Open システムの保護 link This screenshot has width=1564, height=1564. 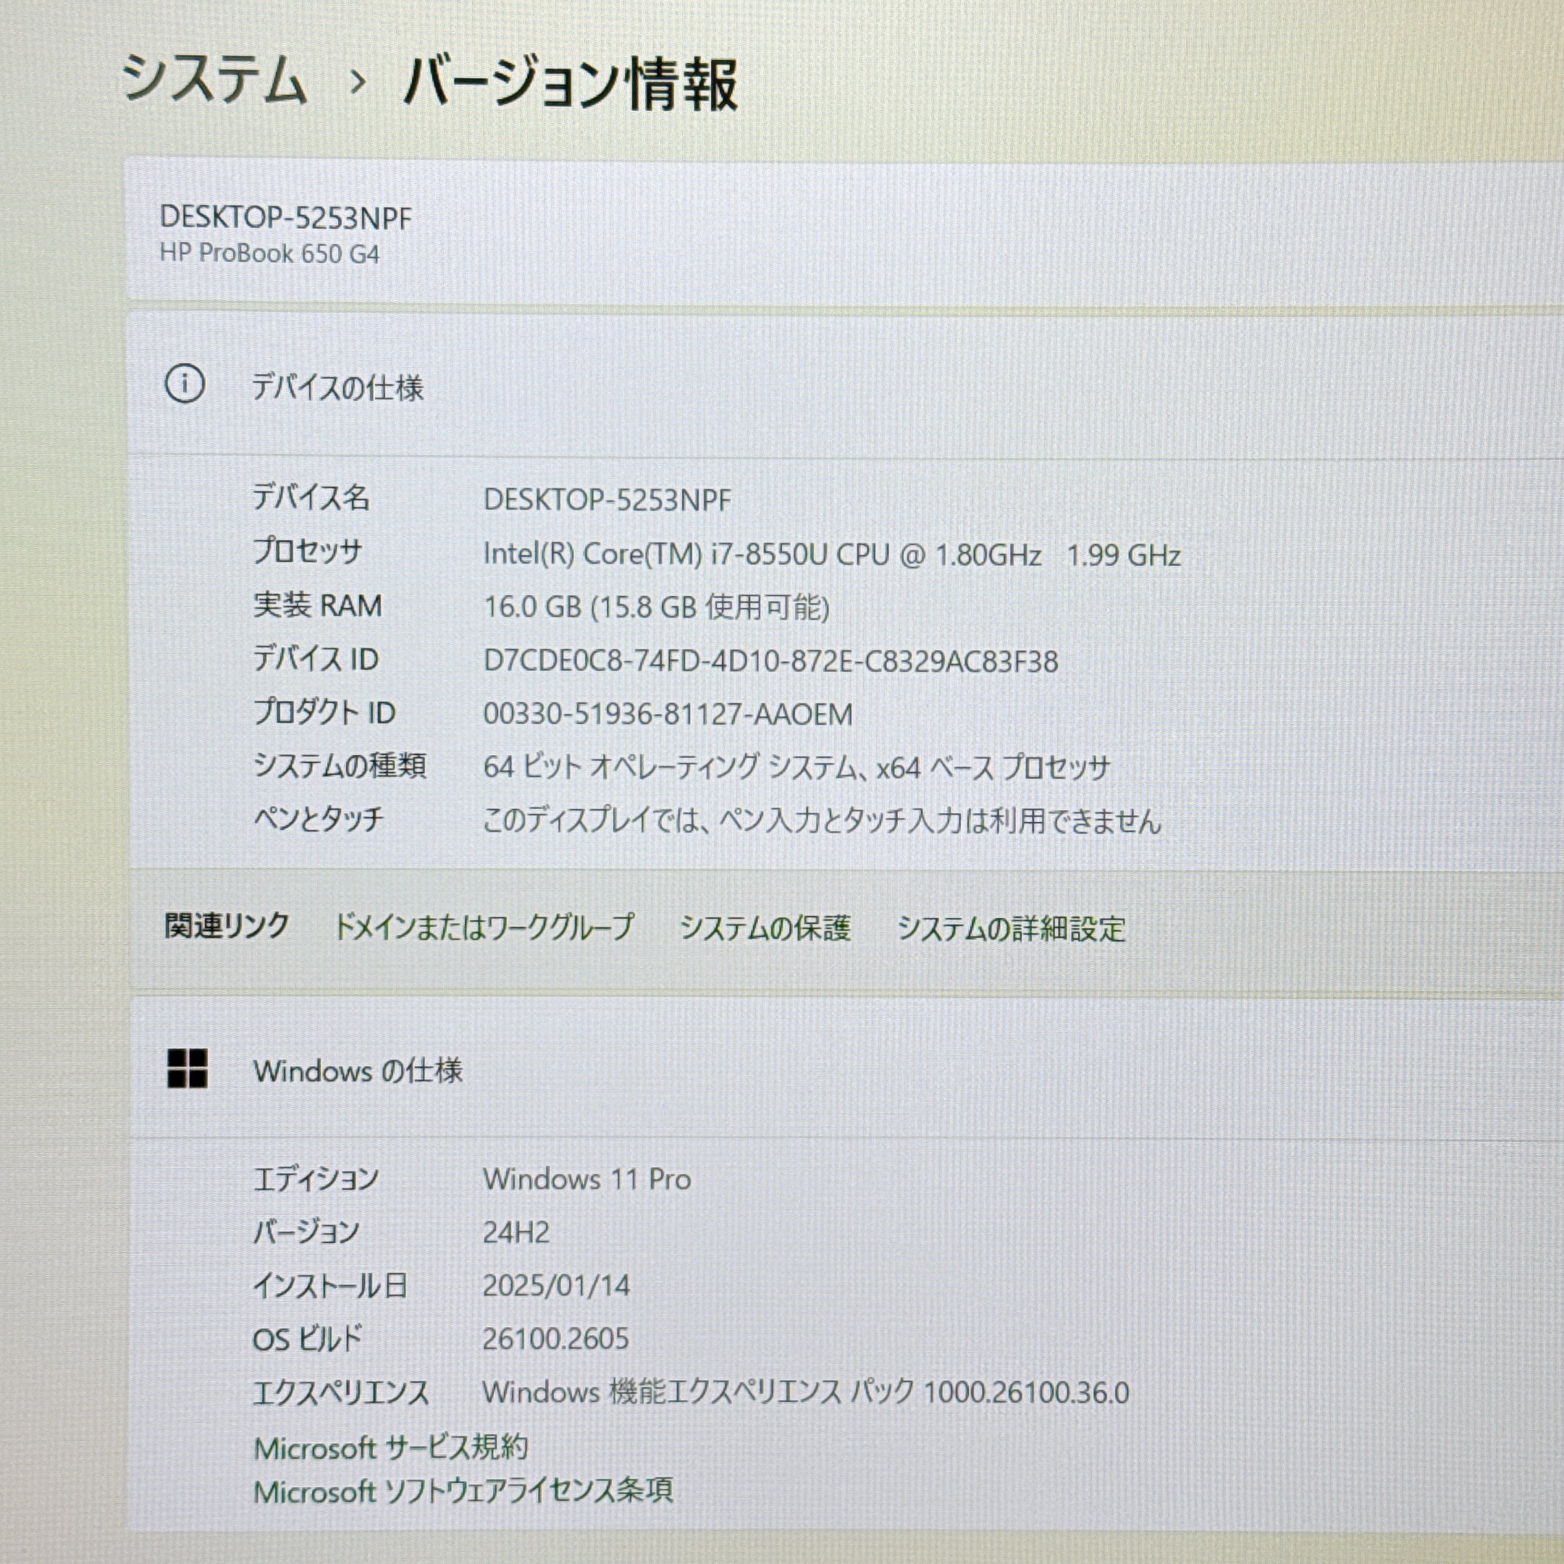765,928
